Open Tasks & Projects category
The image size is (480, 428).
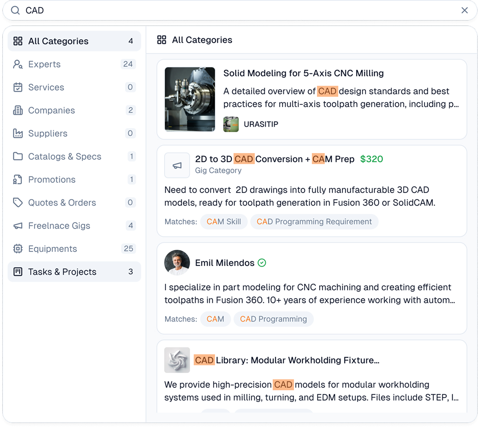74,272
